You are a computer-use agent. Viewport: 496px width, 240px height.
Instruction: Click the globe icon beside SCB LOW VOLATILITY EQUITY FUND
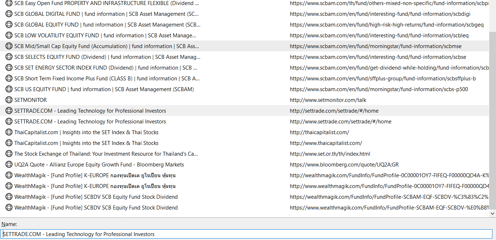[9, 36]
